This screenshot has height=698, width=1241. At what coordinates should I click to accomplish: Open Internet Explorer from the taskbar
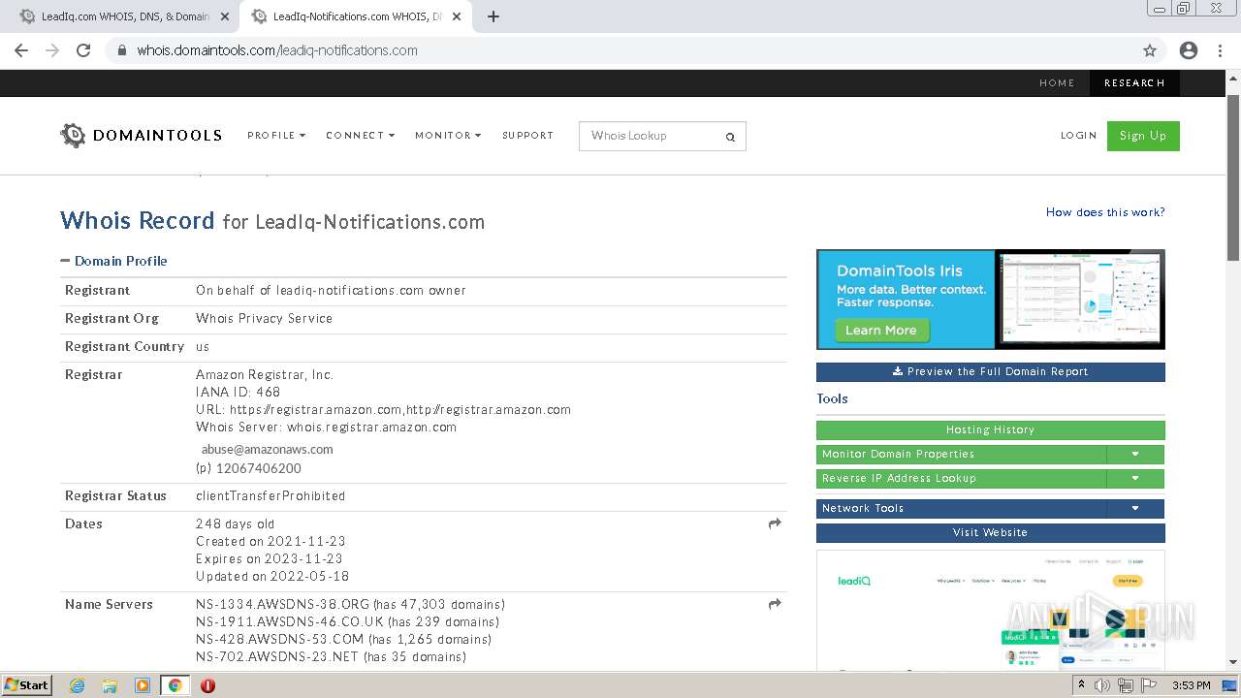point(77,685)
